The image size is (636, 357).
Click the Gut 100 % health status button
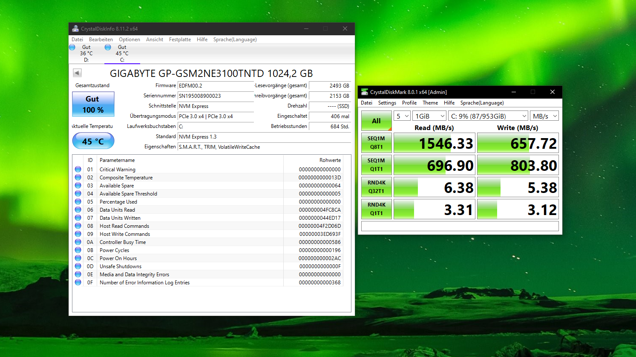point(93,104)
